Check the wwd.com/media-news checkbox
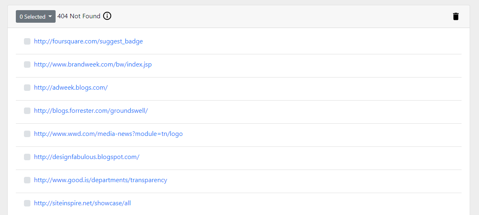479x215 pixels. 27,134
